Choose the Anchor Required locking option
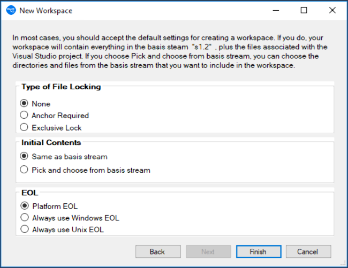 (x=24, y=116)
